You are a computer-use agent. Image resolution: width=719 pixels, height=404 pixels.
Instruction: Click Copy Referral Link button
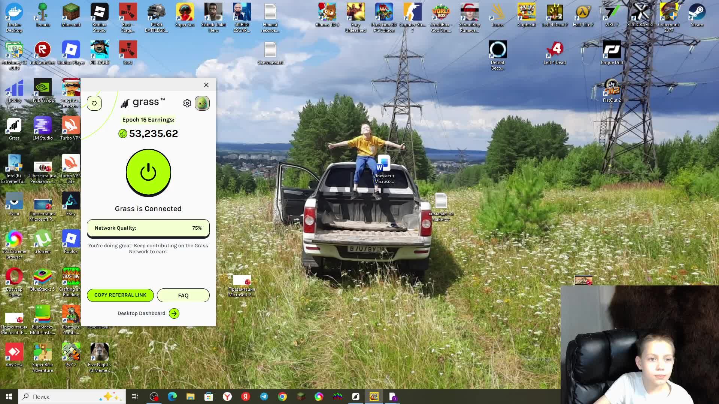tap(120, 295)
